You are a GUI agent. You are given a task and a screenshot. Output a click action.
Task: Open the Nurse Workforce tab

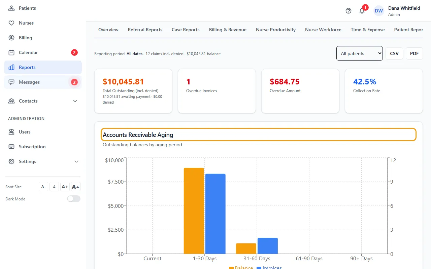click(323, 30)
